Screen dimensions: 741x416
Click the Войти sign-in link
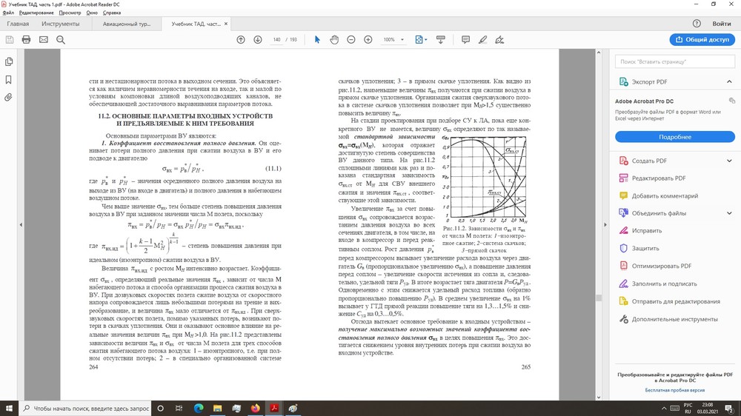tap(722, 24)
